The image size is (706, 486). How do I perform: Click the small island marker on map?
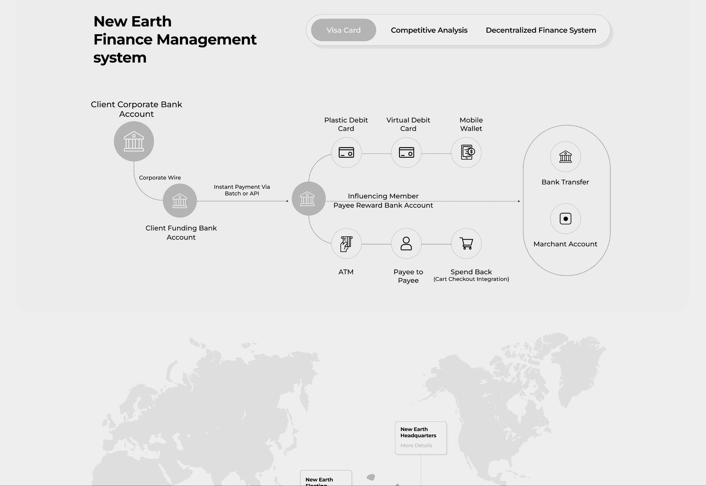pyautogui.click(x=371, y=477)
